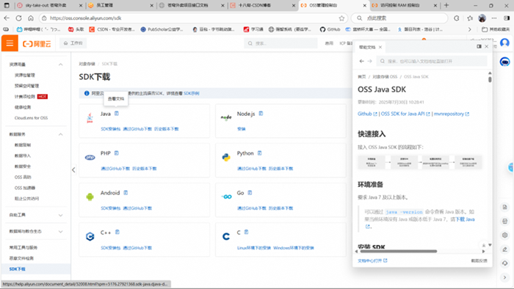
Task: Expand the 自助工具 sidebar section
Action: [x=61, y=215]
